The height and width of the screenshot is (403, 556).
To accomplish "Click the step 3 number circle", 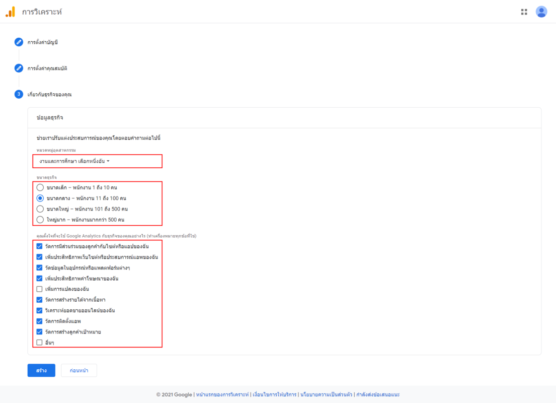I will [x=19, y=94].
